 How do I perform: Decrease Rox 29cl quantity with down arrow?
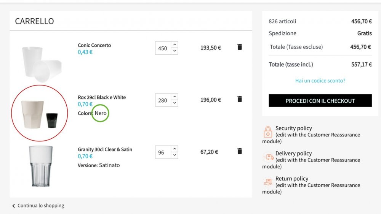tap(174, 103)
